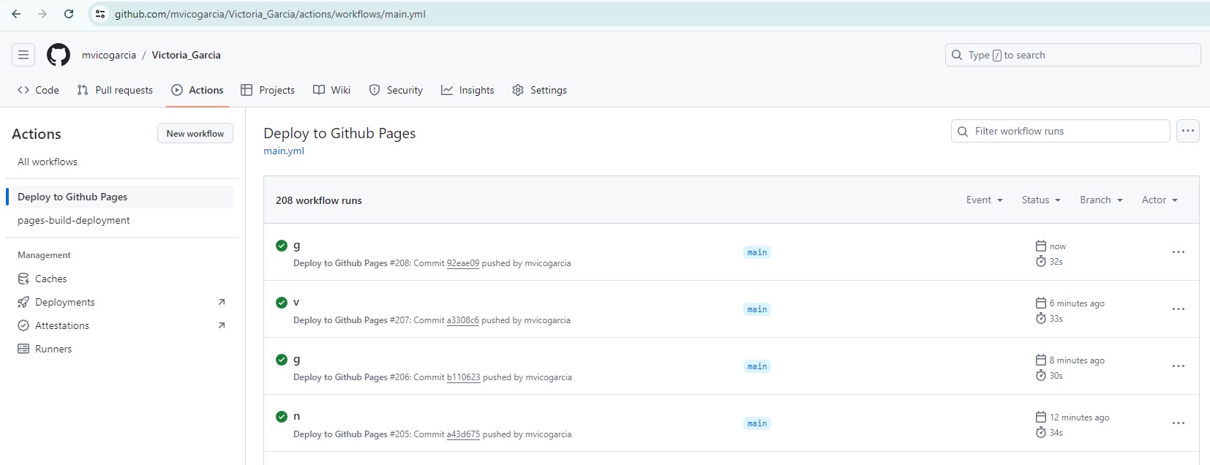The height and width of the screenshot is (465, 1210).
Task: Select the Actions tab
Action: tap(198, 90)
